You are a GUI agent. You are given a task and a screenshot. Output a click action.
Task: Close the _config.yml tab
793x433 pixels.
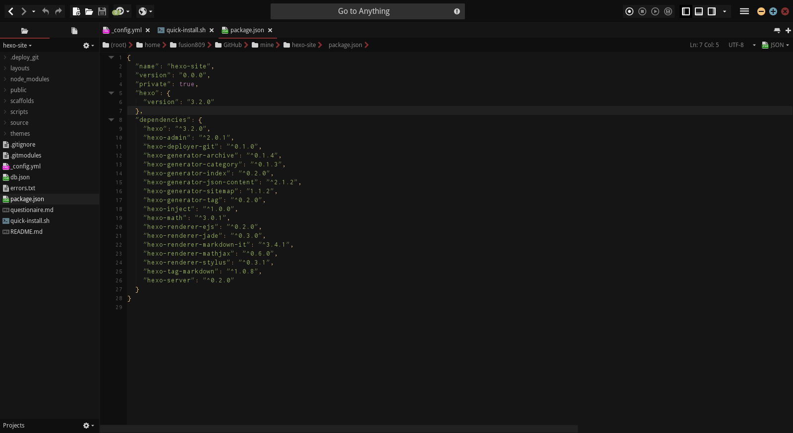[x=148, y=30]
